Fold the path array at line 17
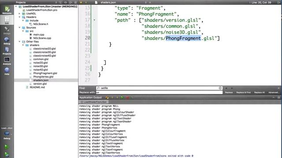Image resolution: width=282 pixels, height=158 pixels. click(x=94, y=20)
